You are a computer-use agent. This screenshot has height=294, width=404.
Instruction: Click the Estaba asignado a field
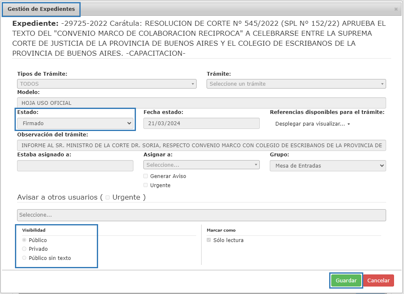75,166
